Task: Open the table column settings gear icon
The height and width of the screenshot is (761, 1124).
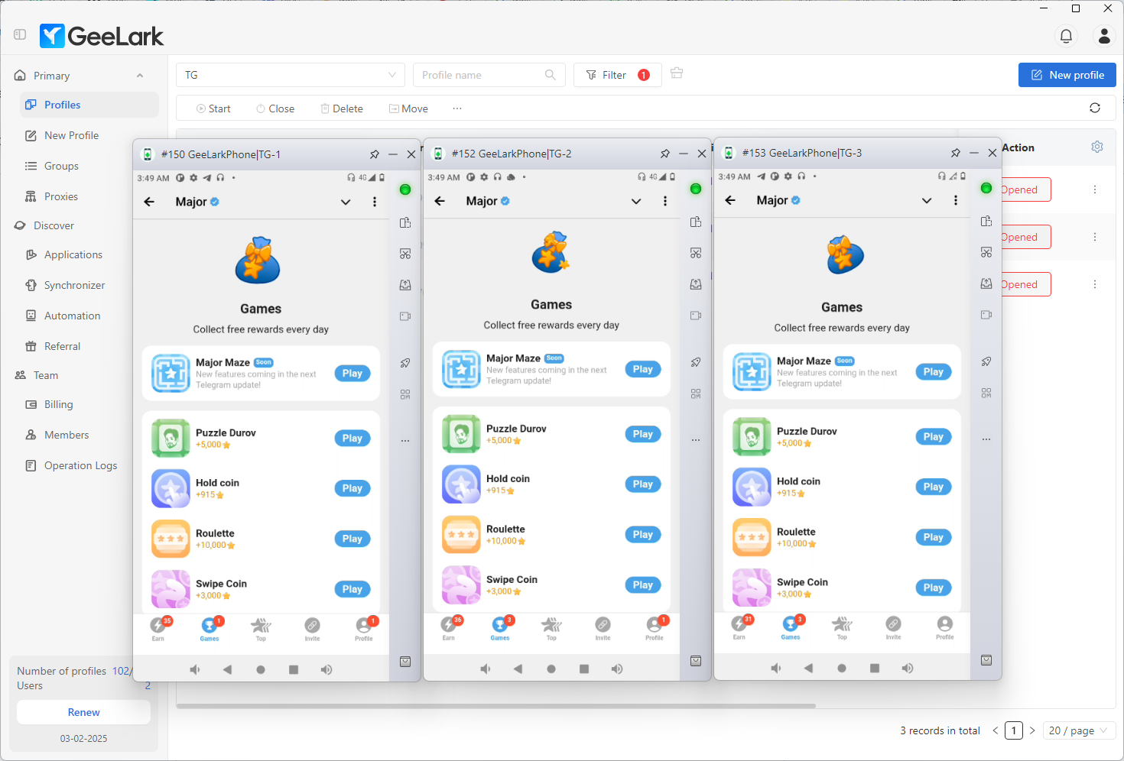Action: coord(1097,147)
